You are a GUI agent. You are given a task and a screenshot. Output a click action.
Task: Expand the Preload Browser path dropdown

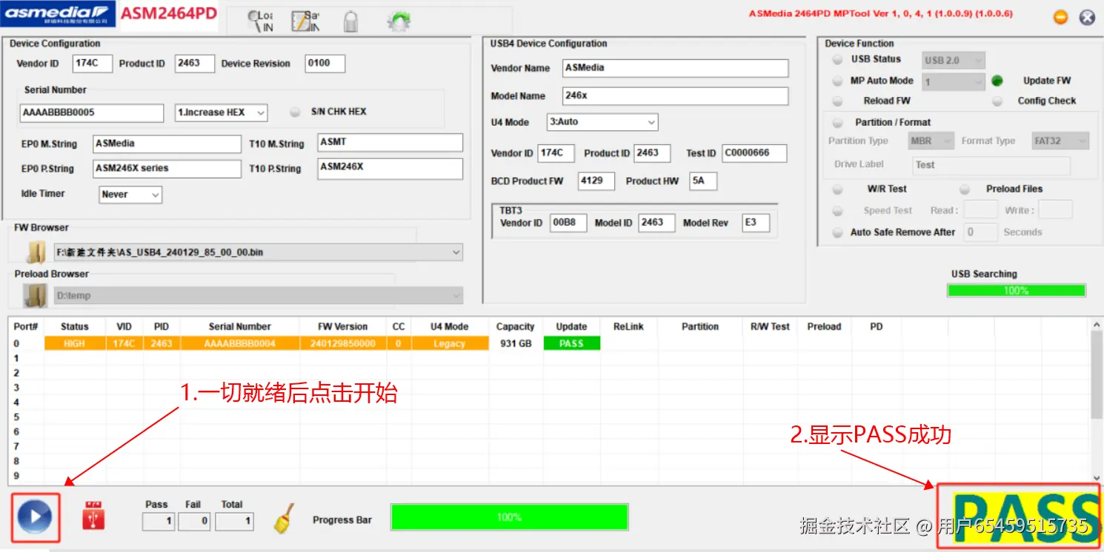(x=259, y=296)
